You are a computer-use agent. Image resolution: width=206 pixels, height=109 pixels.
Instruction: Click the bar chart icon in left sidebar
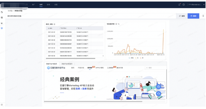2,23
